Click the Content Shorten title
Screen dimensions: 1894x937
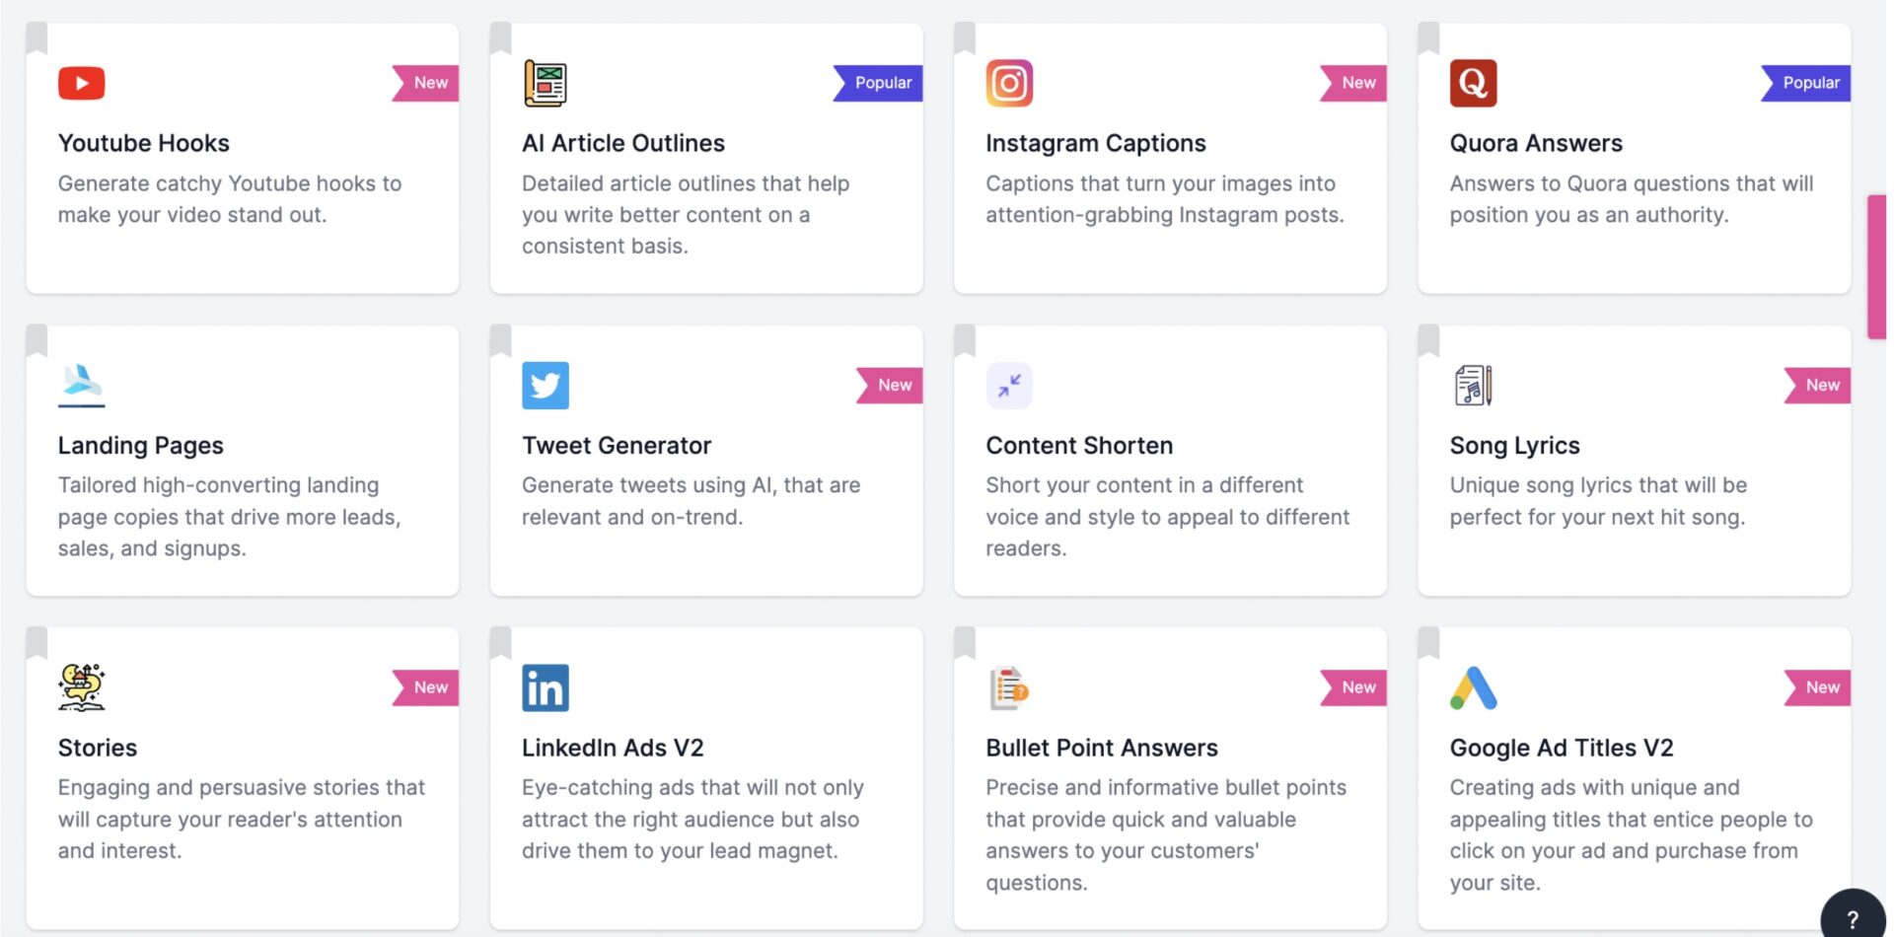coord(1078,446)
